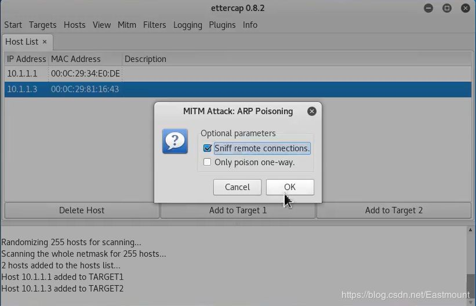This screenshot has width=476, height=306.
Task: Open the Plugins menu
Action: coord(222,25)
